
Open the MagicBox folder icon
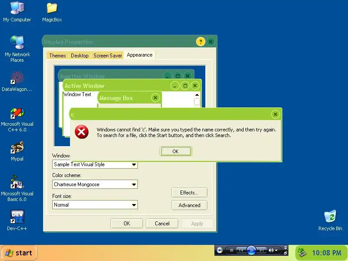point(52,12)
